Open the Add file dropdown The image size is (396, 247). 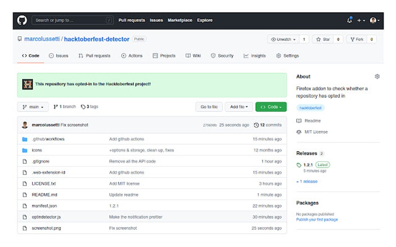pyautogui.click(x=239, y=106)
